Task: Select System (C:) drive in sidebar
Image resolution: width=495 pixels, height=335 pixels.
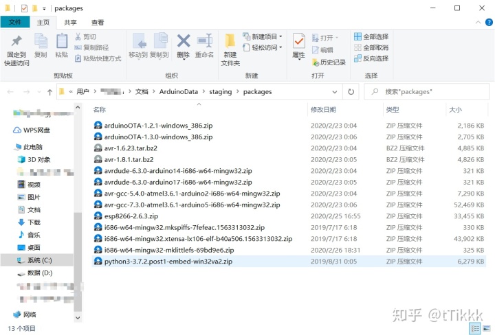Action: [x=36, y=260]
